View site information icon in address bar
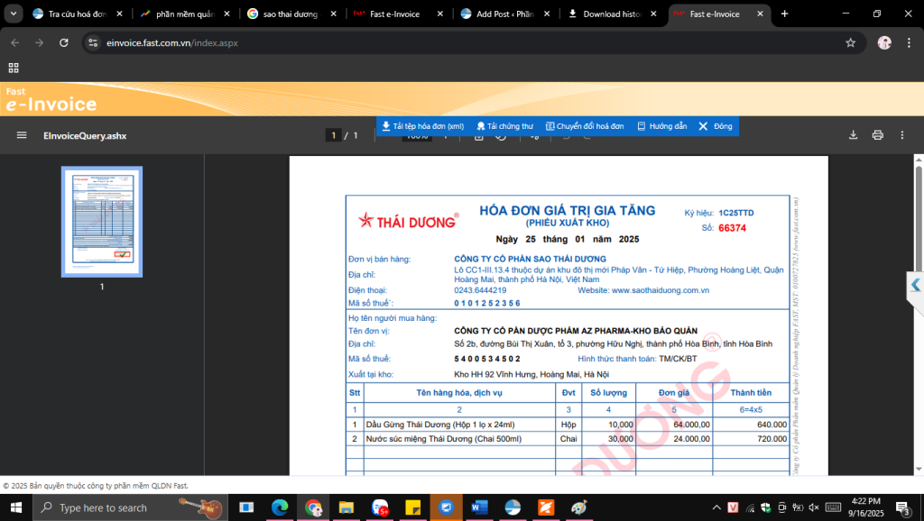The image size is (924, 521). (x=93, y=43)
